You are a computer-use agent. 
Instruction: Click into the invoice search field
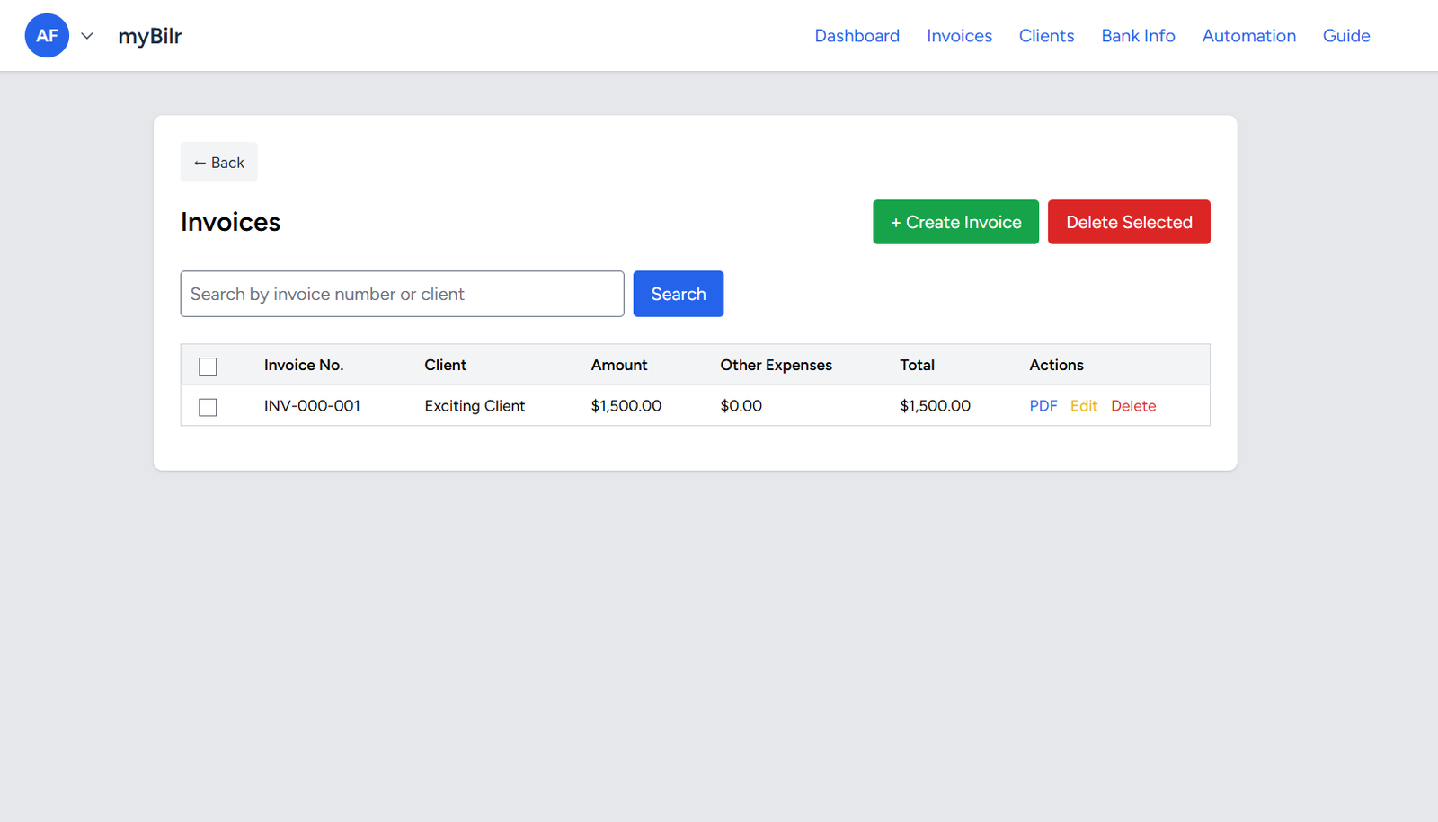click(402, 294)
